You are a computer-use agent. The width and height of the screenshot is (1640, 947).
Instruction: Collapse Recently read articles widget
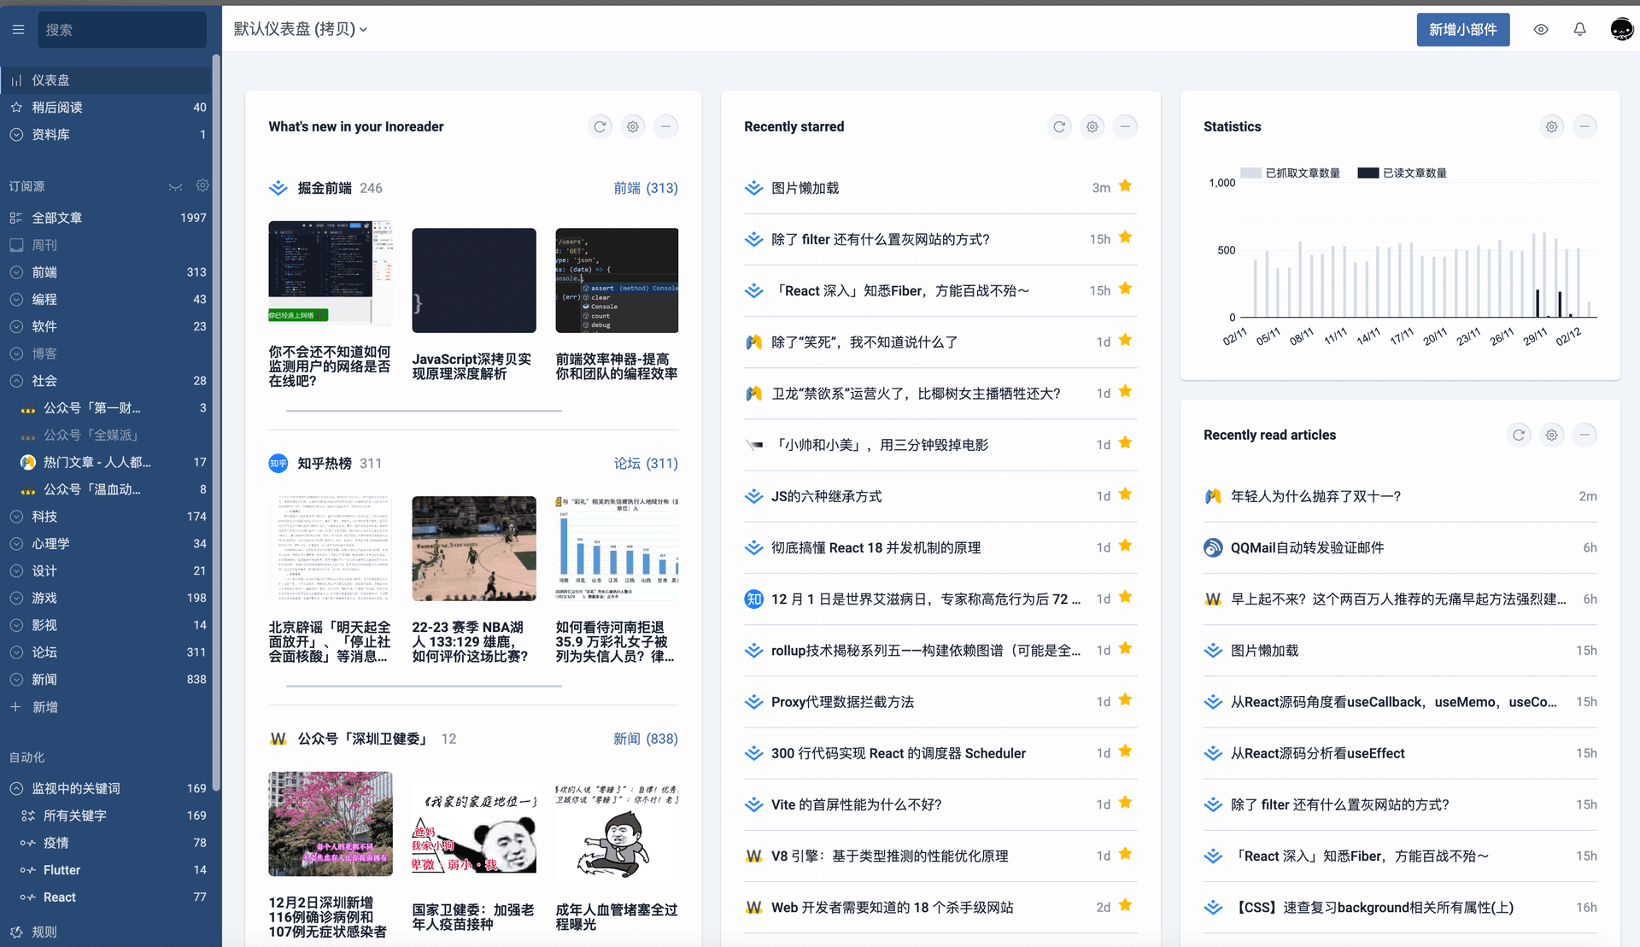(1584, 436)
